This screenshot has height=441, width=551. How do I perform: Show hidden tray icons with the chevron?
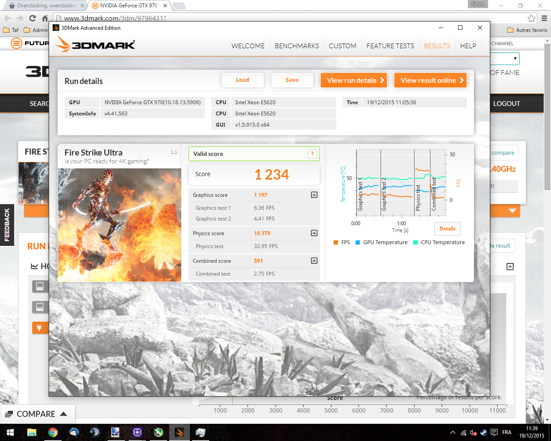452,432
